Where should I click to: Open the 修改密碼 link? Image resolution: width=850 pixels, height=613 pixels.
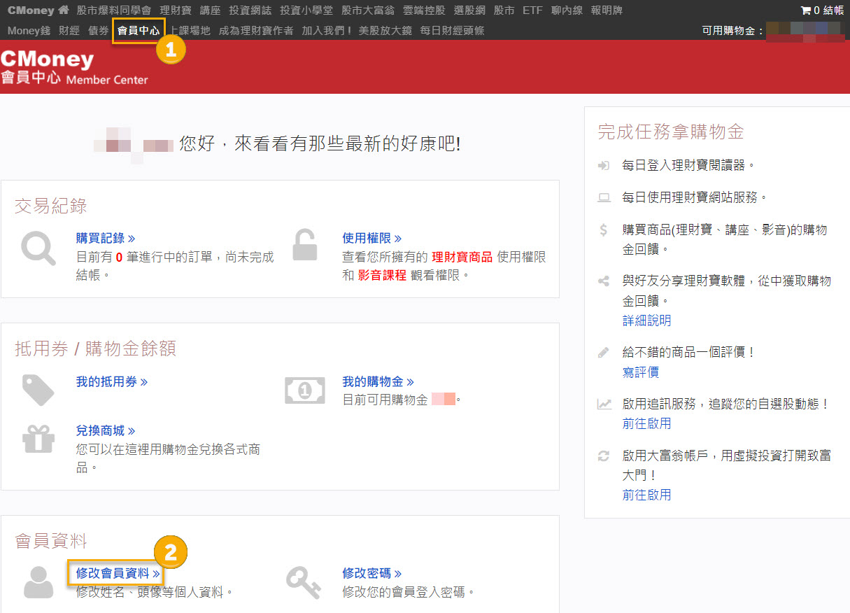click(x=372, y=573)
